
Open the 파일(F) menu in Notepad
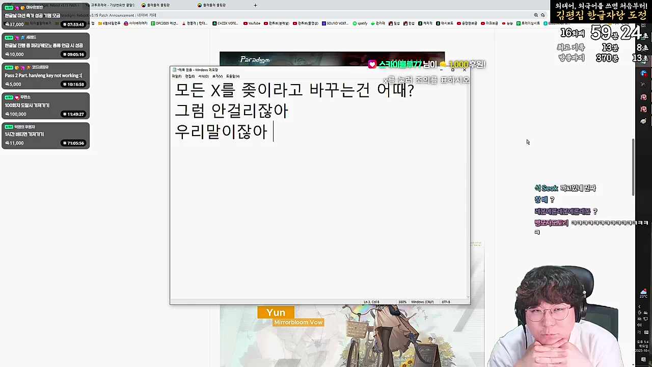(176, 76)
